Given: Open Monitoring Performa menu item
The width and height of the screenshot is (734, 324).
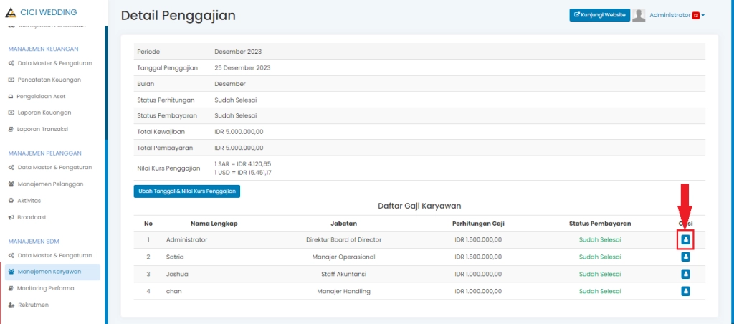Looking at the screenshot, I should [x=45, y=288].
